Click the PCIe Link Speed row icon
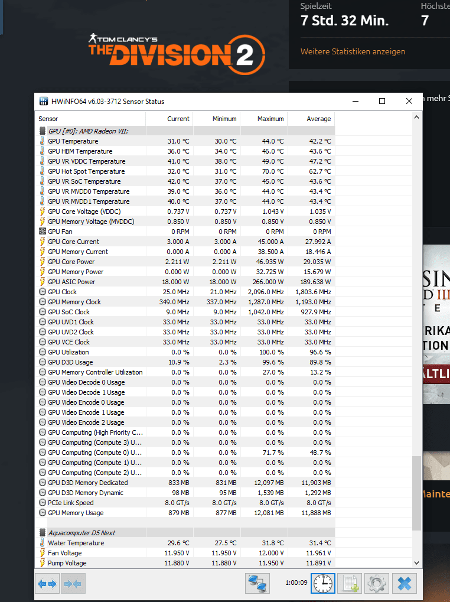 coord(42,502)
